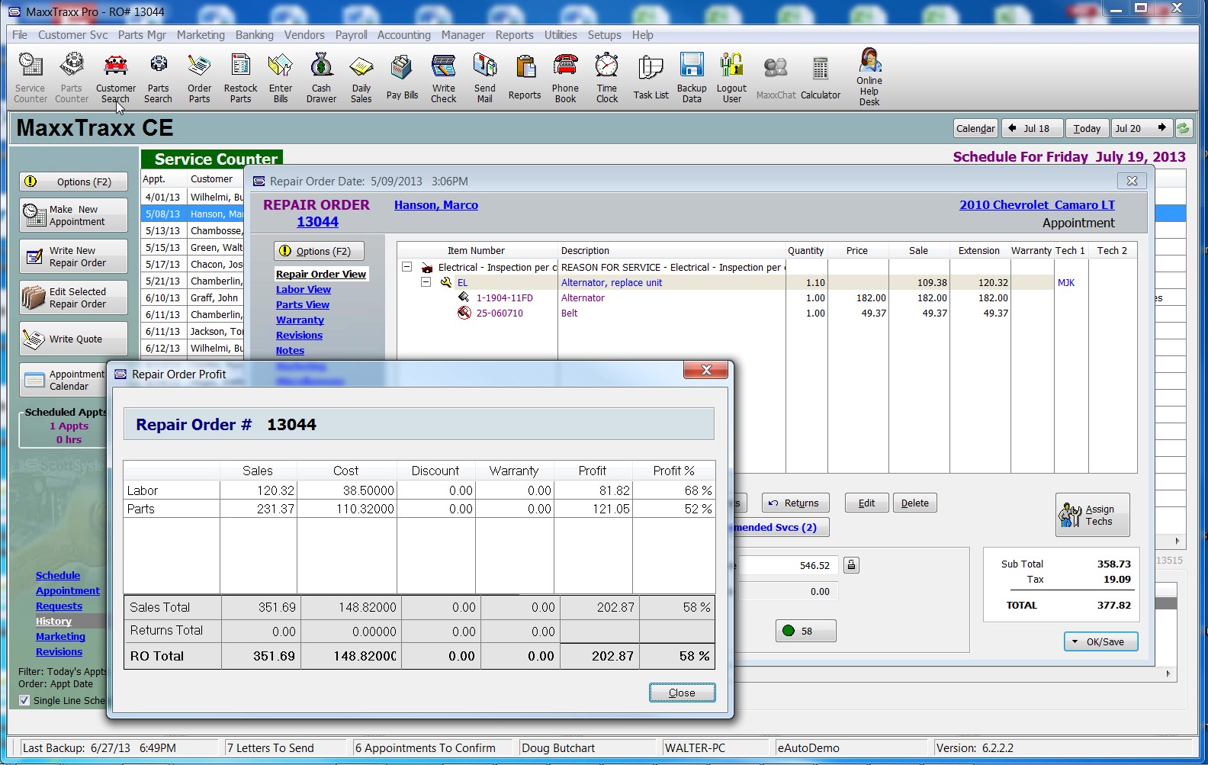Open the Calendar button
Screen dimensions: 1208x765
tap(976, 128)
